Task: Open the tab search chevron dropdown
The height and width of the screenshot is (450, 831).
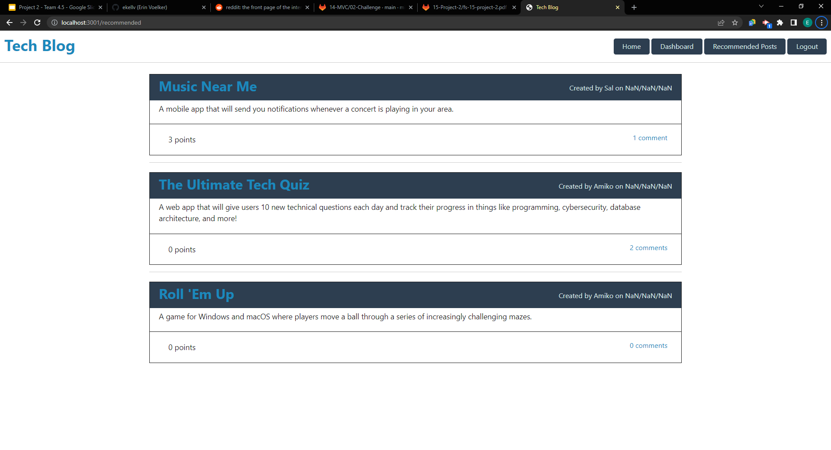Action: click(761, 6)
